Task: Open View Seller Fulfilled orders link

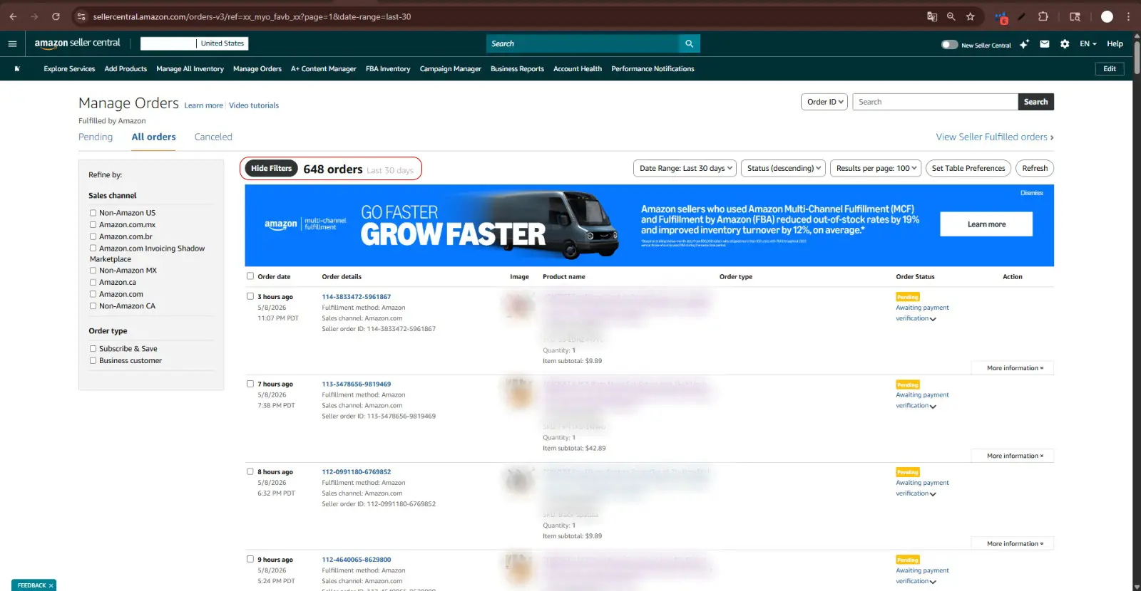Action: click(995, 137)
